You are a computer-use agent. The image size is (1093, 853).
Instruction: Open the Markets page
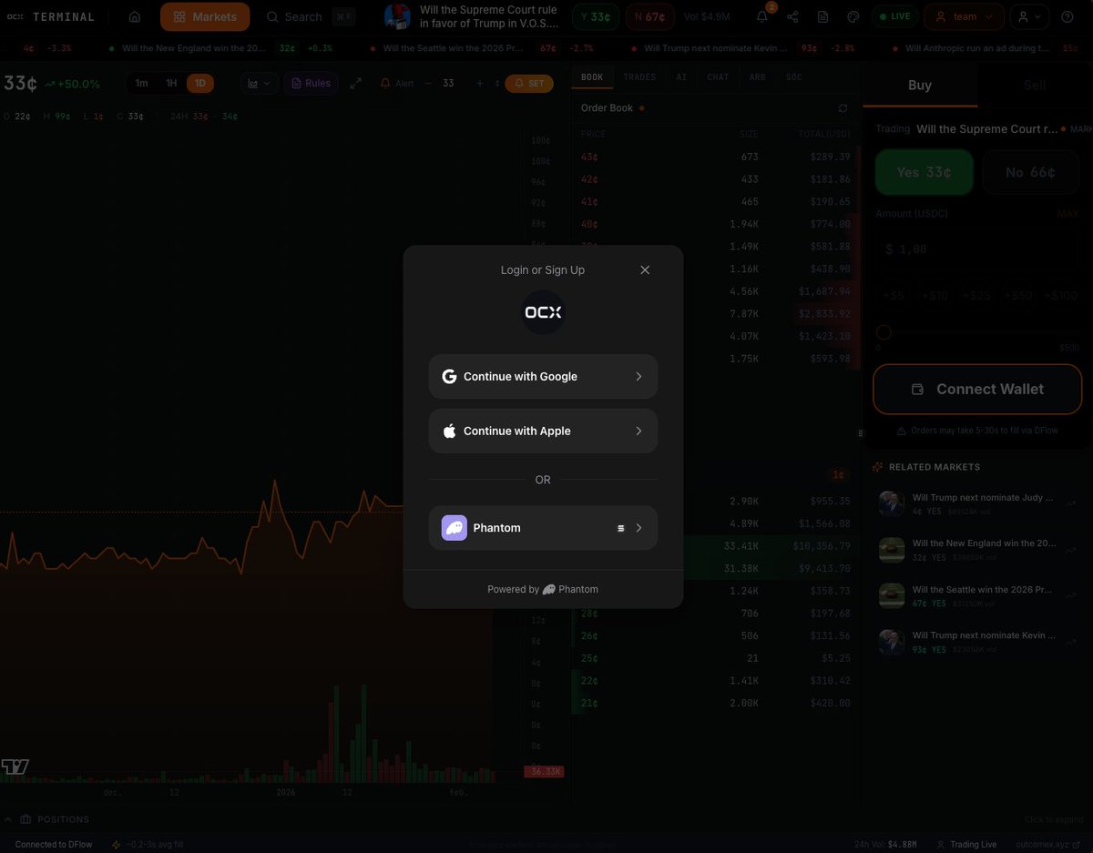click(x=205, y=16)
